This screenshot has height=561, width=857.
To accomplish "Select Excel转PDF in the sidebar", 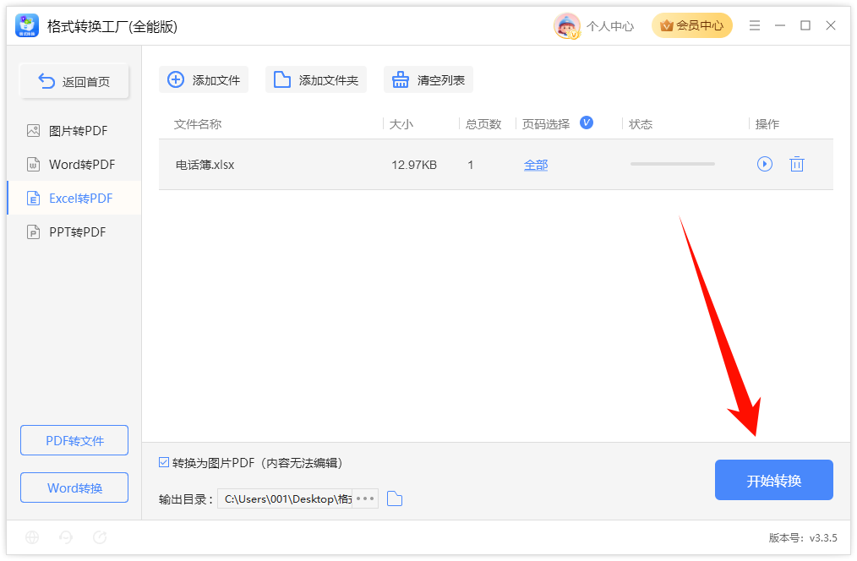I will tap(74, 199).
